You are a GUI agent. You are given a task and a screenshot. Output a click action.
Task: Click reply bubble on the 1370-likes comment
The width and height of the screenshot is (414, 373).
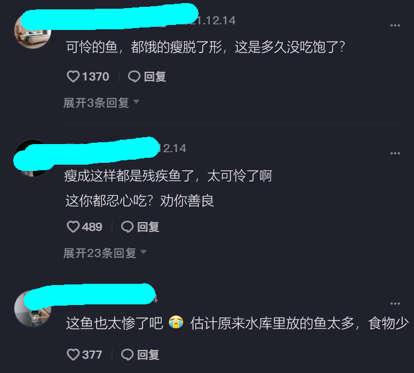[134, 77]
